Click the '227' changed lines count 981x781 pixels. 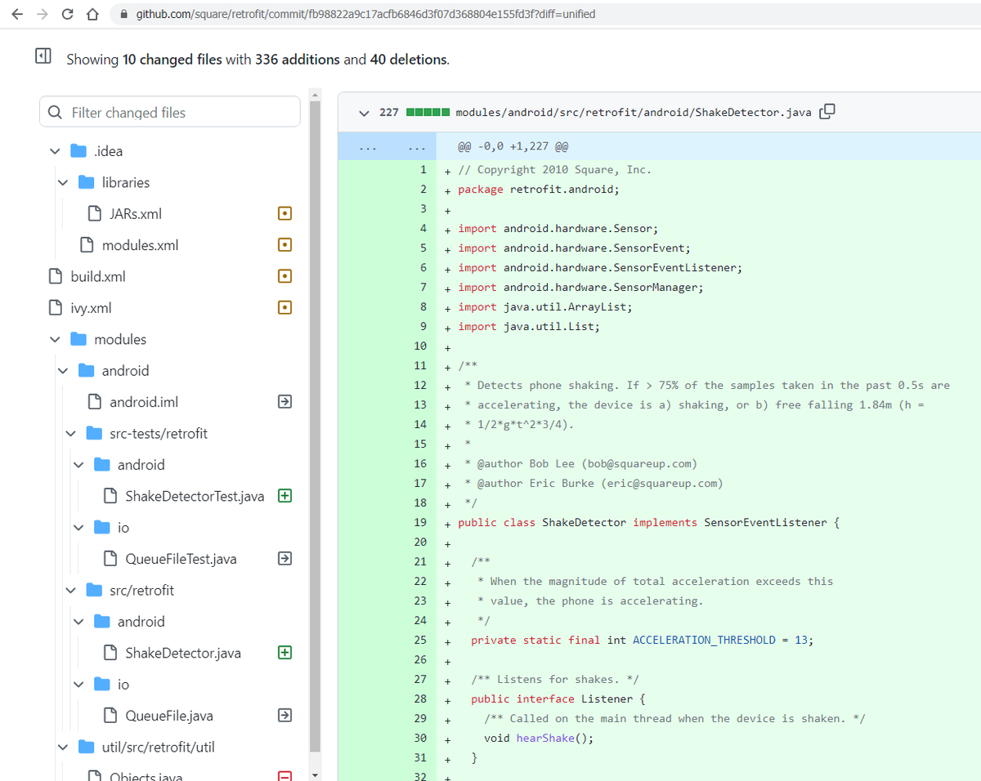(389, 112)
